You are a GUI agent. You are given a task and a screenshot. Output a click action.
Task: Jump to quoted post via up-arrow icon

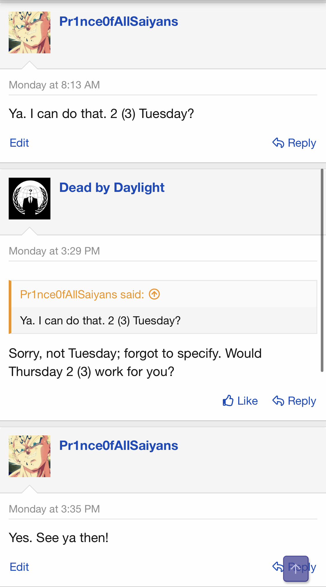[x=154, y=294]
